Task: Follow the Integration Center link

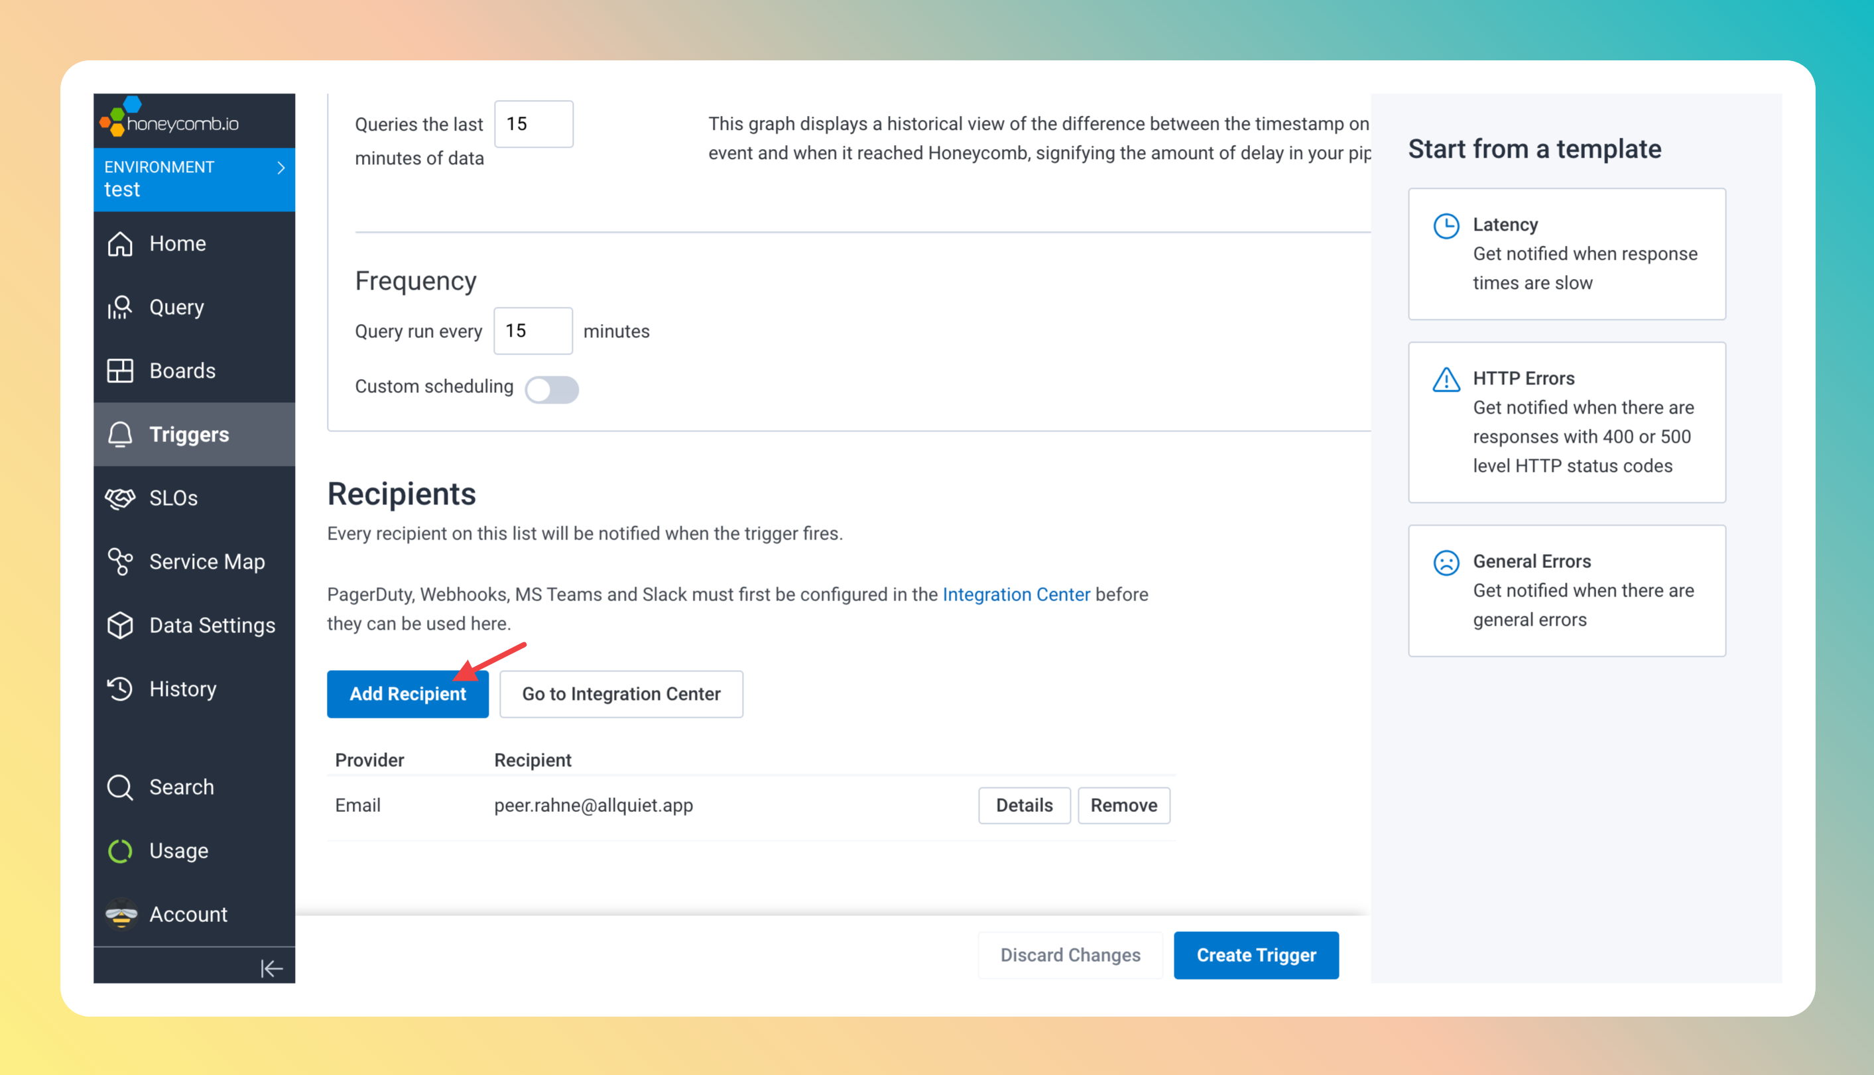Action: click(x=1016, y=594)
